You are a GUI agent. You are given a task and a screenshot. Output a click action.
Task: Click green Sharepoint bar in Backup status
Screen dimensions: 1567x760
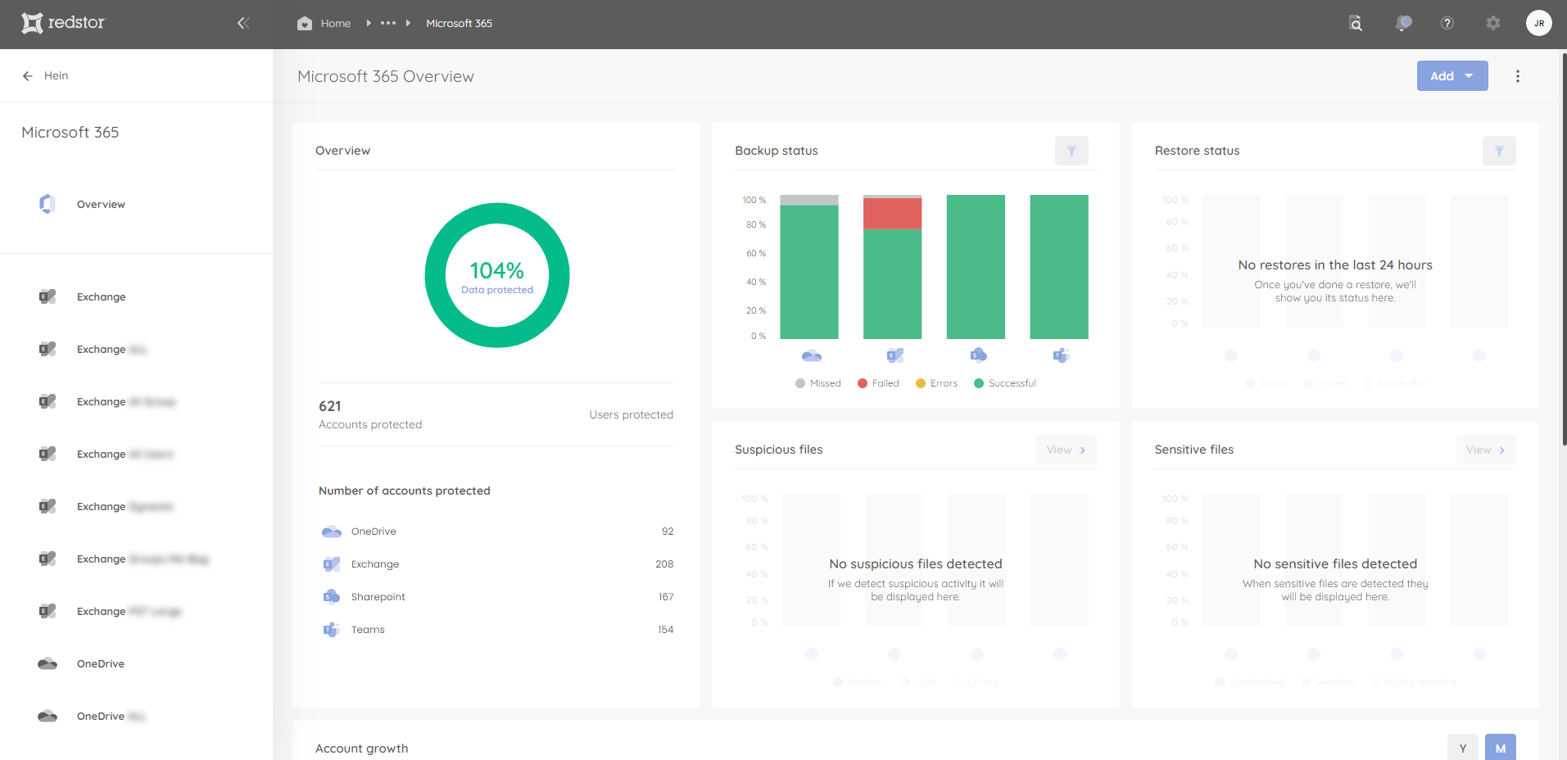click(976, 266)
